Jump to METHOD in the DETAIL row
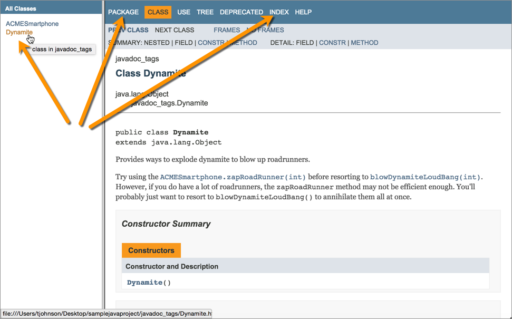512x319 pixels. 364,43
